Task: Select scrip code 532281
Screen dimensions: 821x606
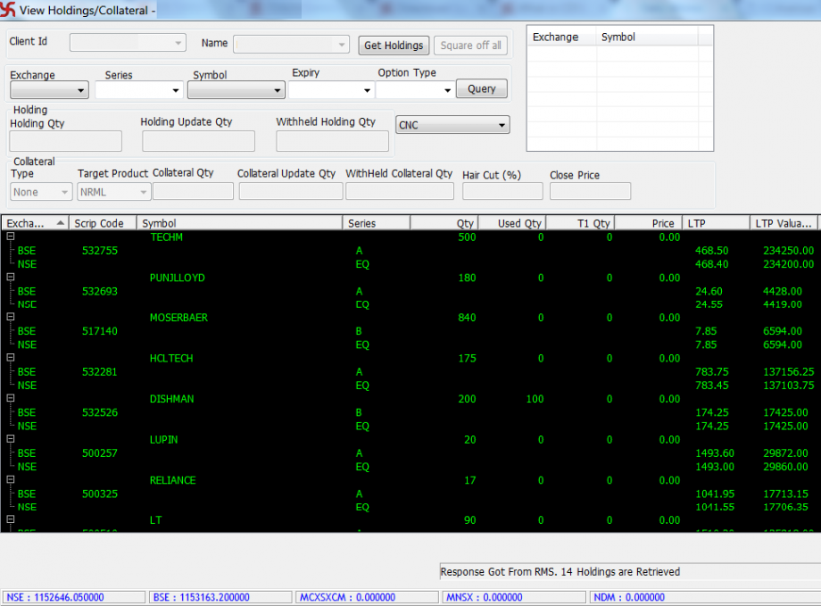Action: point(100,372)
